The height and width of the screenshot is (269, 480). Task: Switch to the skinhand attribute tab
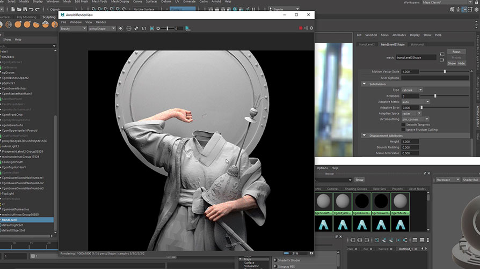(417, 44)
